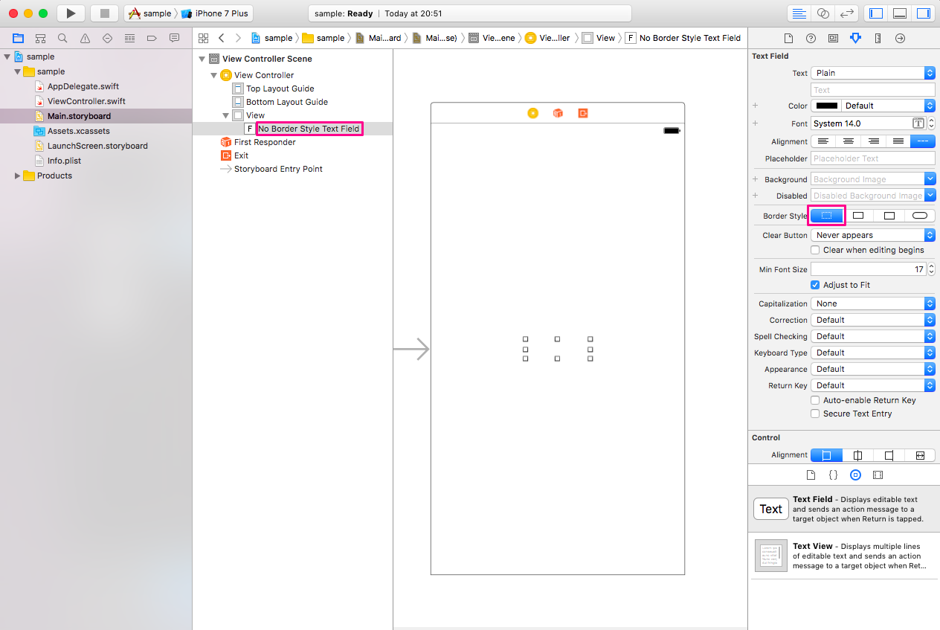The height and width of the screenshot is (630, 940).
Task: Open the Identity inspector icon
Action: click(834, 38)
